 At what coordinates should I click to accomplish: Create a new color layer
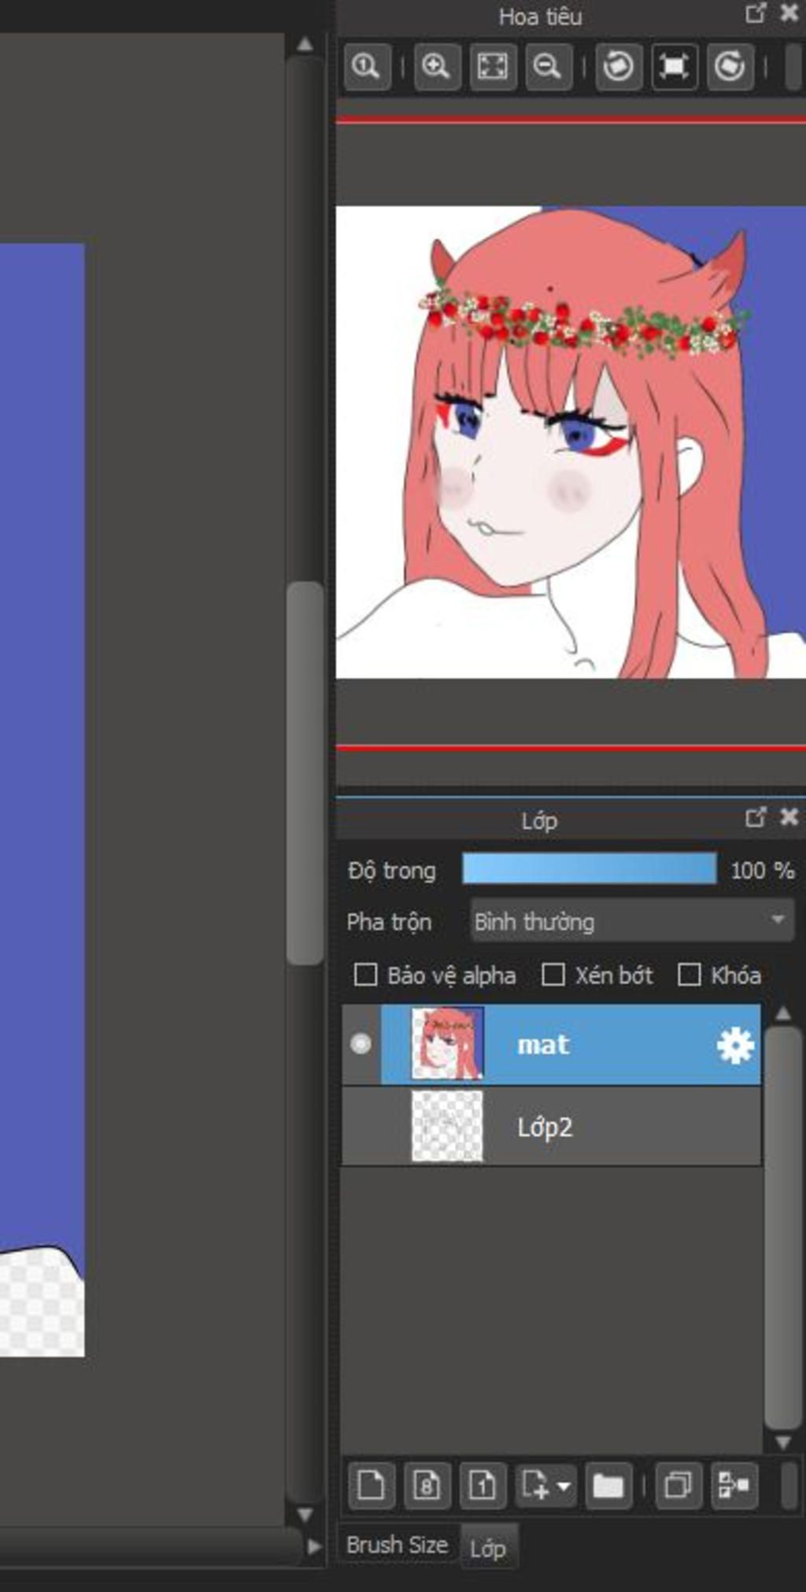[x=371, y=1486]
